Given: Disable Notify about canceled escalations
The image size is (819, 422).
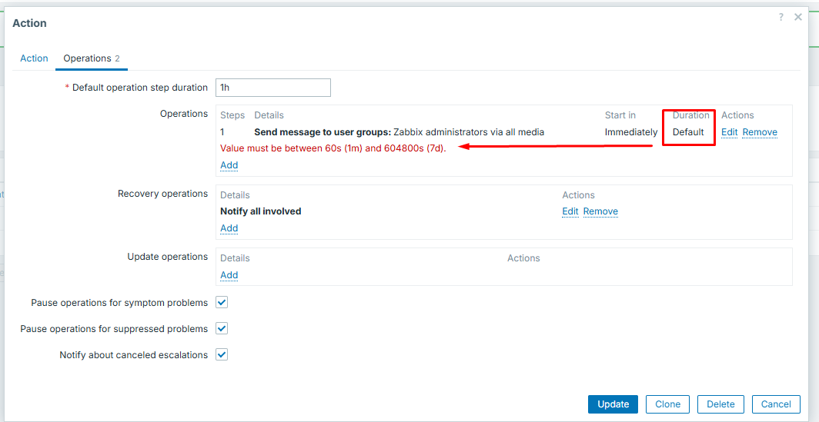Looking at the screenshot, I should pyautogui.click(x=222, y=354).
